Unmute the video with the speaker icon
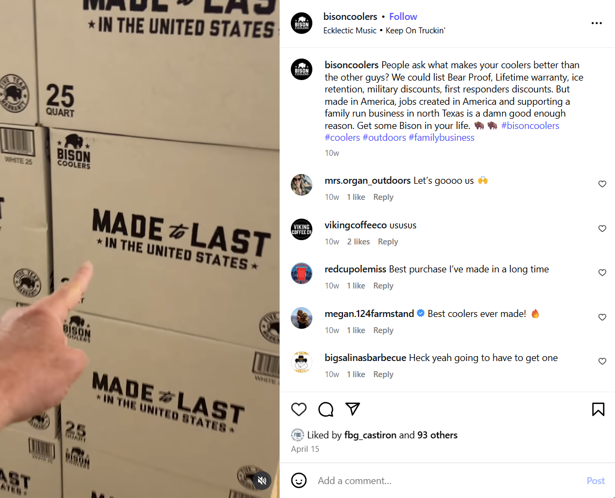Screen dimensions: 615x498 point(262,480)
